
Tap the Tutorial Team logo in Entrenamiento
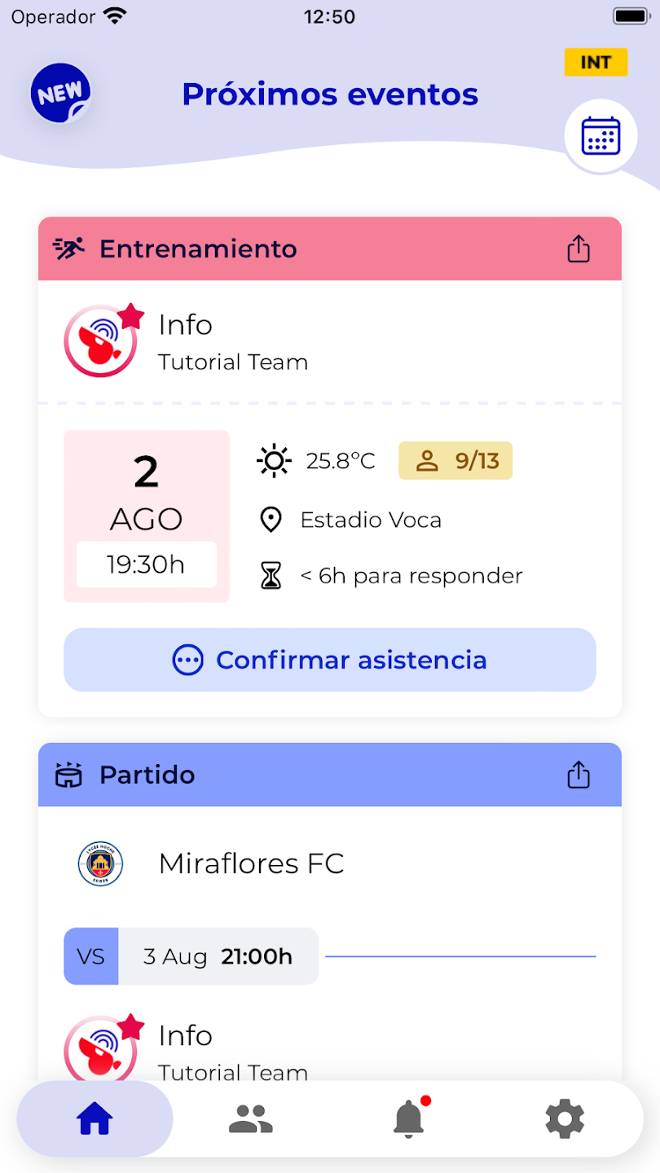pos(101,340)
